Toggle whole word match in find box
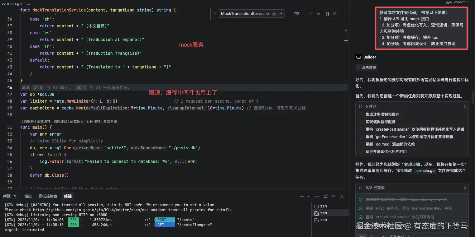This screenshot has height=237, width=475. tap(274, 14)
